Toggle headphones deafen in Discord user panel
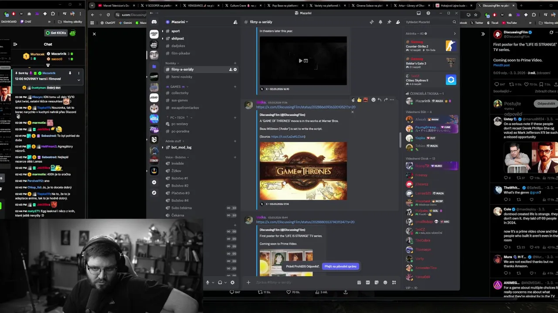 [220, 282]
